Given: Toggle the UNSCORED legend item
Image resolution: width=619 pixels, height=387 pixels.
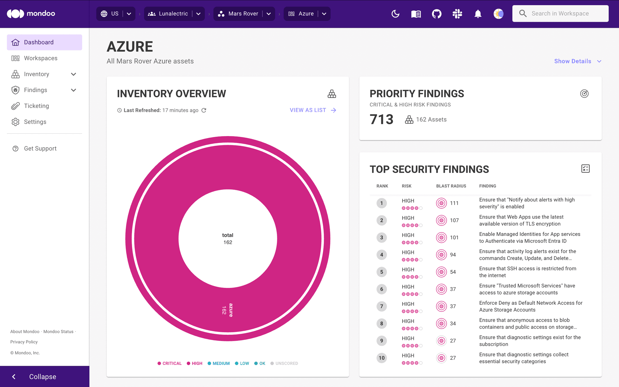Looking at the screenshot, I should pyautogui.click(x=284, y=363).
